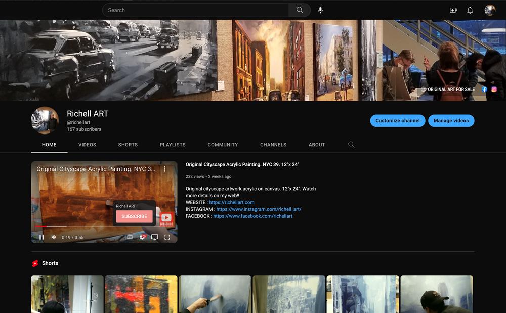Click the @richellart handle text
The image size is (506, 313).
pos(78,122)
